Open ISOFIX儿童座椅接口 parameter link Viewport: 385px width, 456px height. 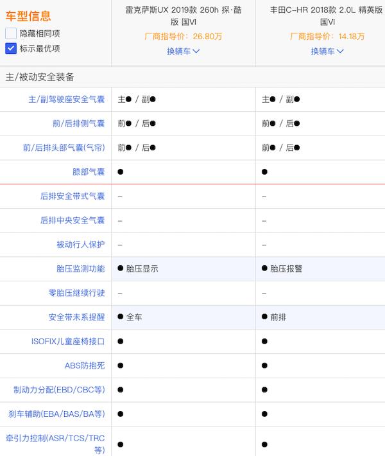click(x=68, y=341)
